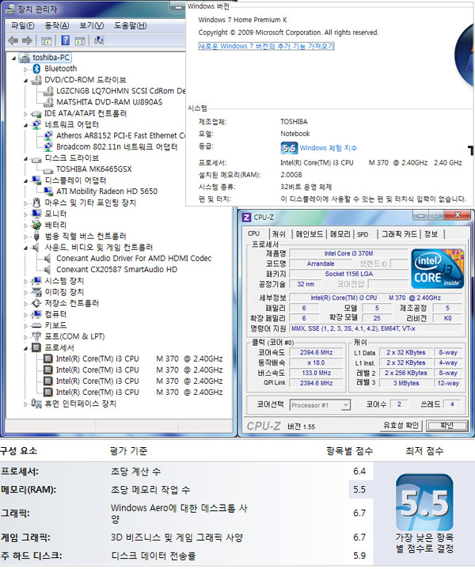The image size is (475, 569).
Task: Switch to the 캐쉬 tab in CPU-Z
Action: (279, 234)
